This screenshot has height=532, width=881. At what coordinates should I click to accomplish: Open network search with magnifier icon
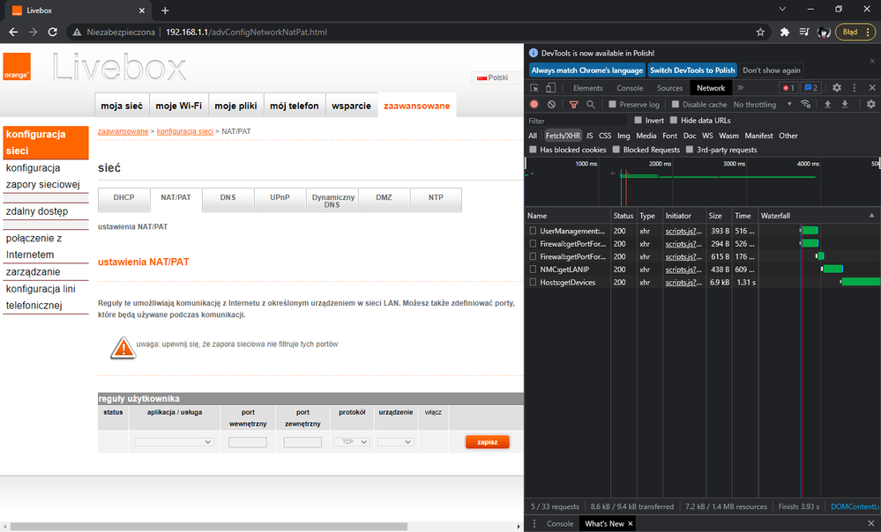coord(590,105)
